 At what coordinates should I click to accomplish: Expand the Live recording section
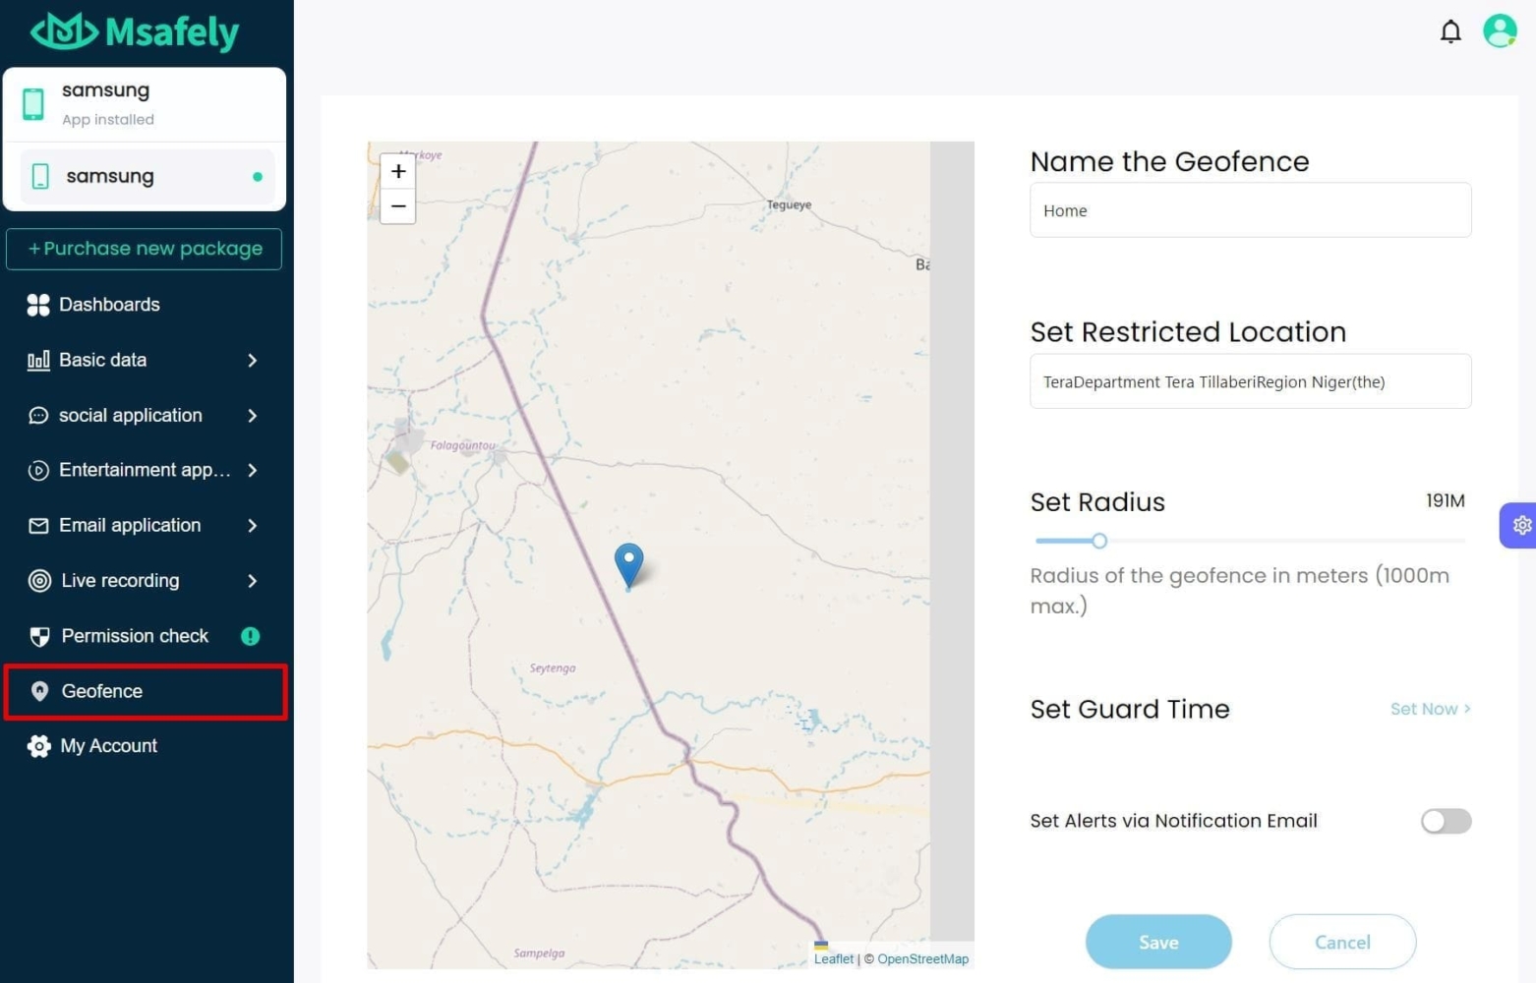tap(144, 580)
